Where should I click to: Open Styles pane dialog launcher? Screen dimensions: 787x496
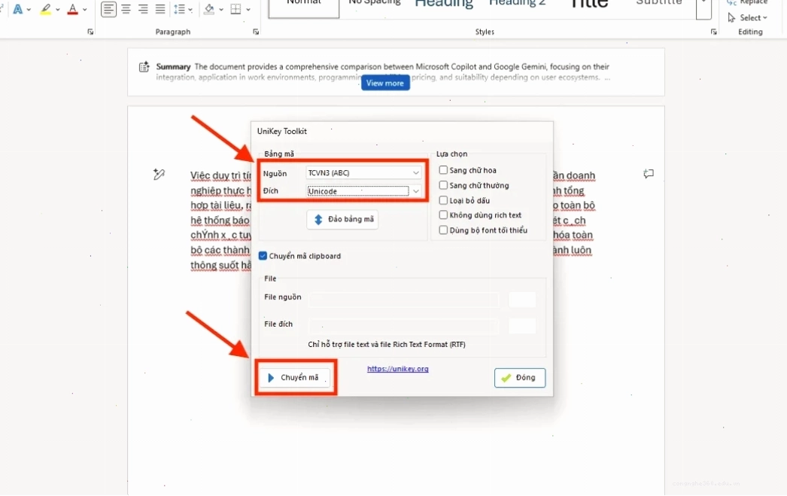tap(714, 32)
